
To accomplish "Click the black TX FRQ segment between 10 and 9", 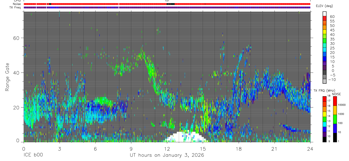I will tap(325, 139).
